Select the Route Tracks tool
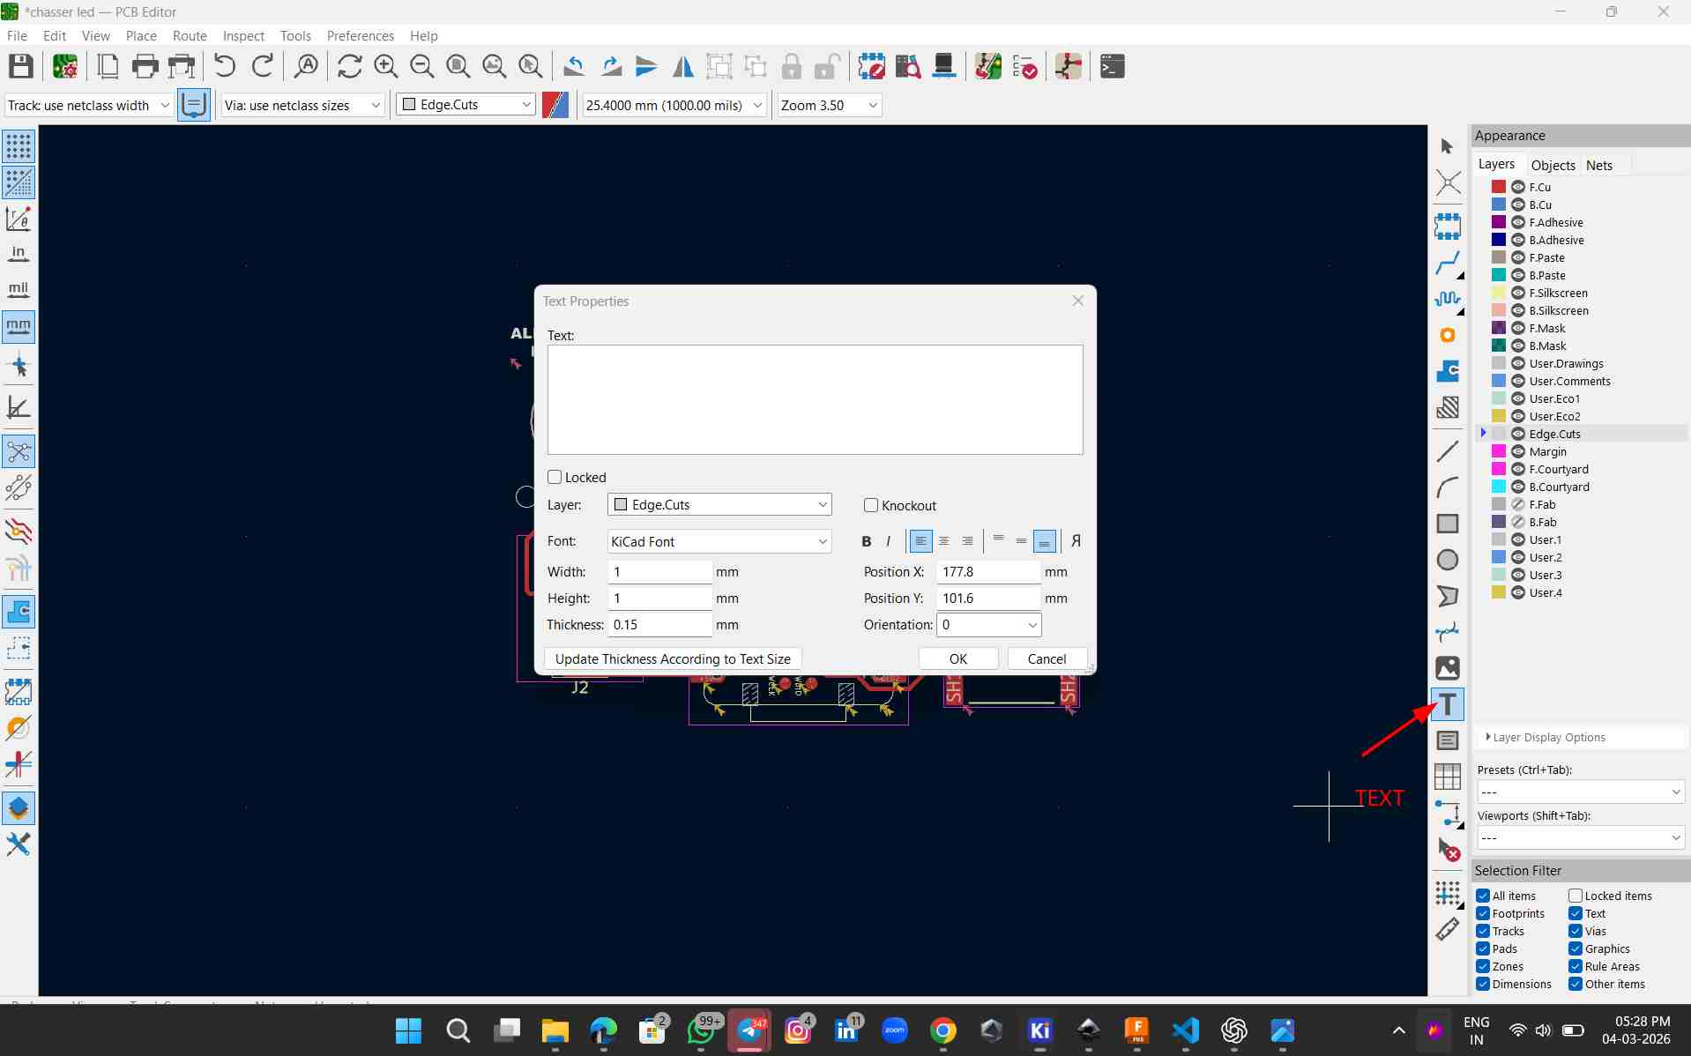 [1448, 264]
